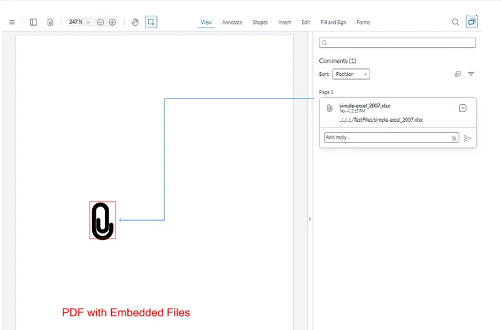
Task: Select the paperclip attachment annotation on page
Action: point(102,220)
